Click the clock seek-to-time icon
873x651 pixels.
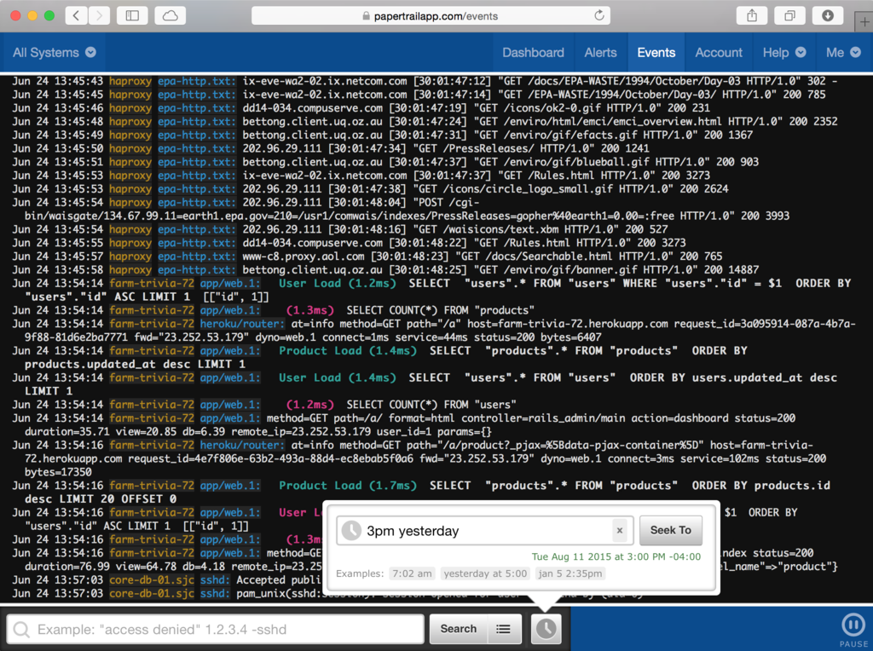pos(546,629)
